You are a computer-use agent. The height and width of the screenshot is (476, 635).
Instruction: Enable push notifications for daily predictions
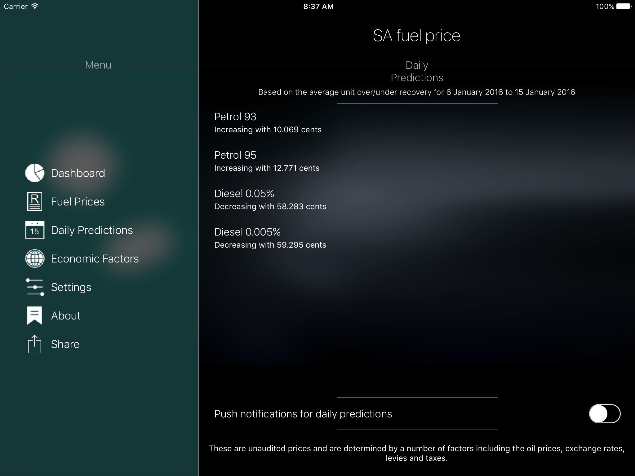604,414
